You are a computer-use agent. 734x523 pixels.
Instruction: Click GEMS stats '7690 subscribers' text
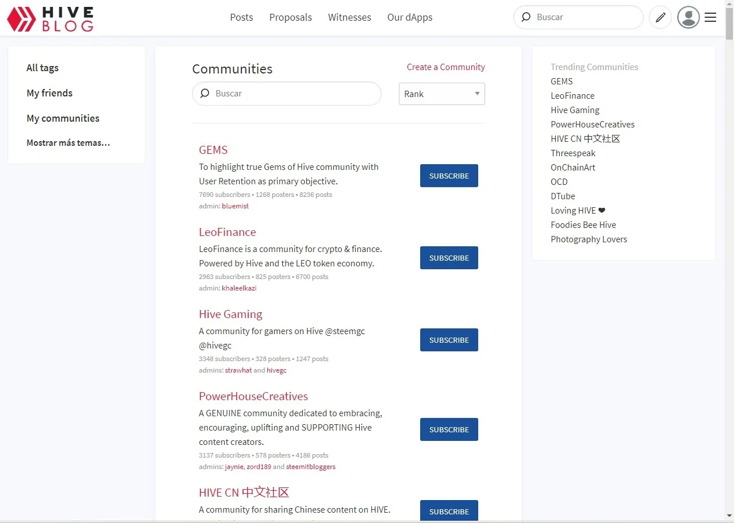(x=225, y=195)
